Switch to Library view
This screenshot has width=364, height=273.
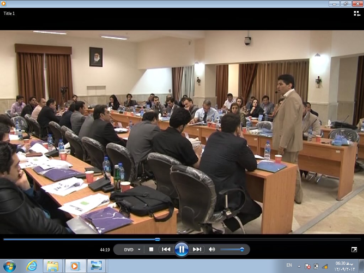357,14
